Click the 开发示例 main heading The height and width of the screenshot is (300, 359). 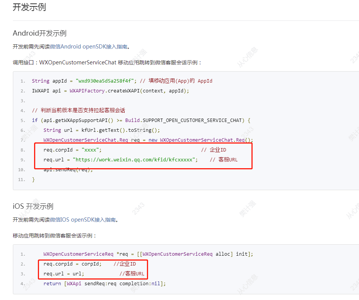pyautogui.click(x=29, y=7)
